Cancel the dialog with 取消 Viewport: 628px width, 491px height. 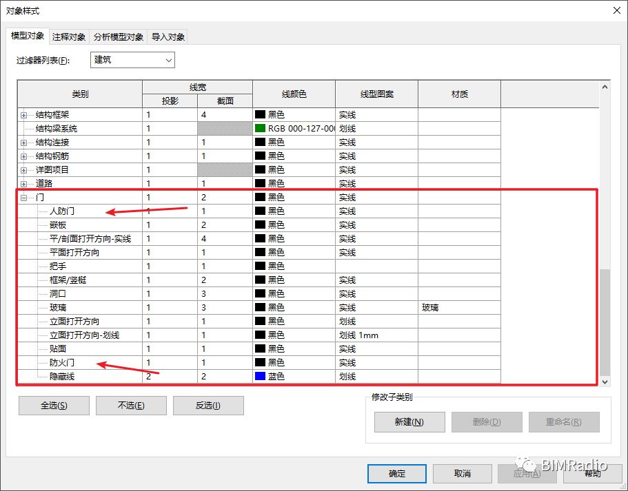pyautogui.click(x=462, y=474)
